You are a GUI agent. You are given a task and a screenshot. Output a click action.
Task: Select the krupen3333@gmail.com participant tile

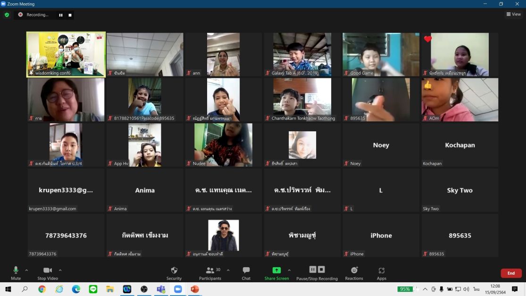click(x=66, y=190)
